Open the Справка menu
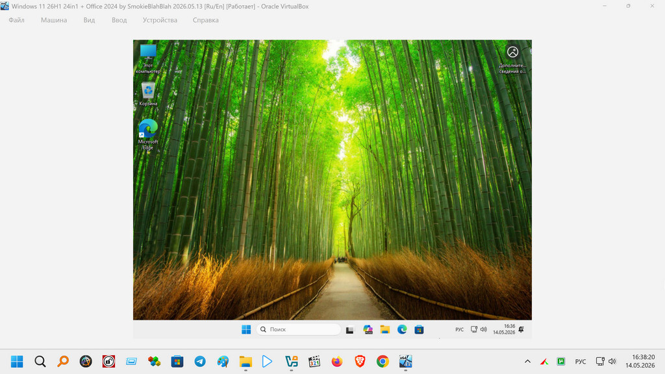 point(206,20)
